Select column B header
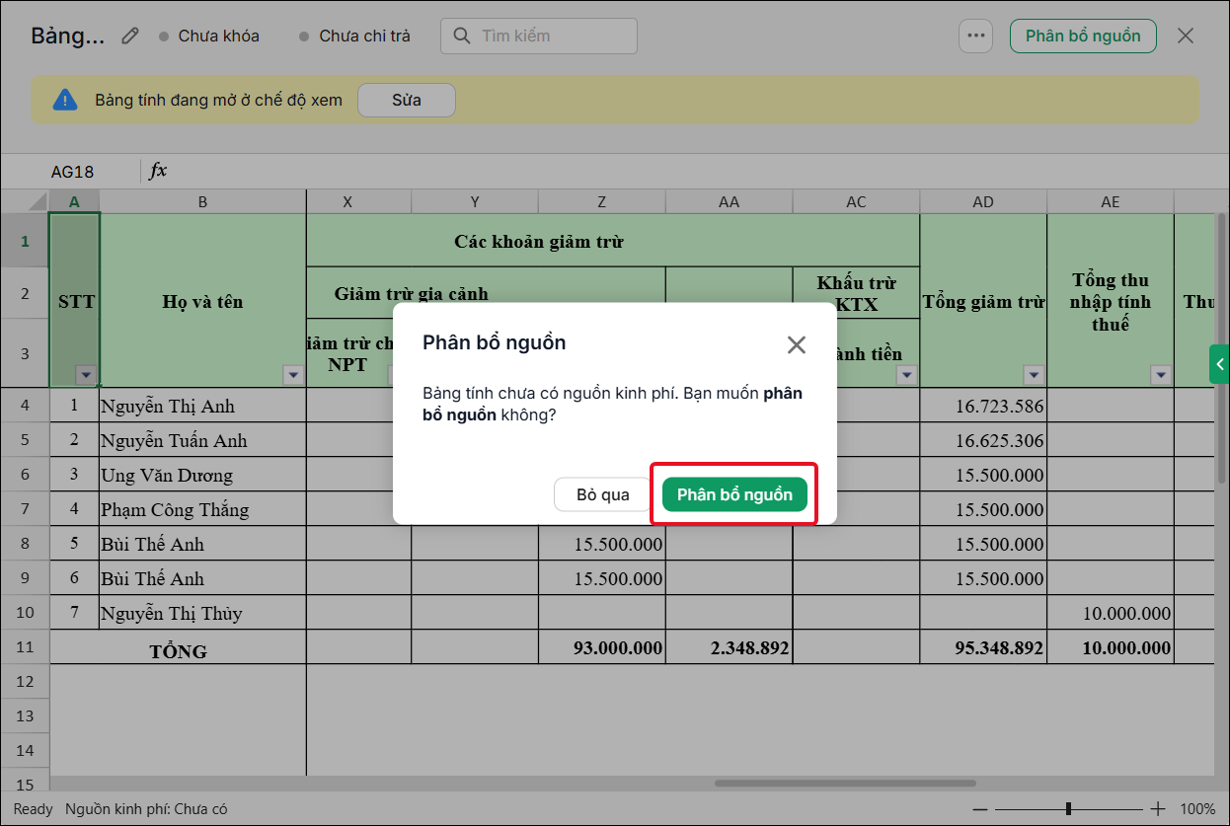 [x=202, y=201]
